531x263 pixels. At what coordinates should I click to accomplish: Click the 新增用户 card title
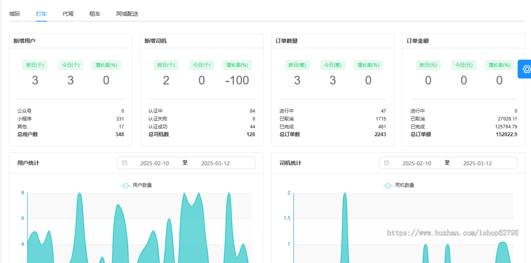coord(24,41)
